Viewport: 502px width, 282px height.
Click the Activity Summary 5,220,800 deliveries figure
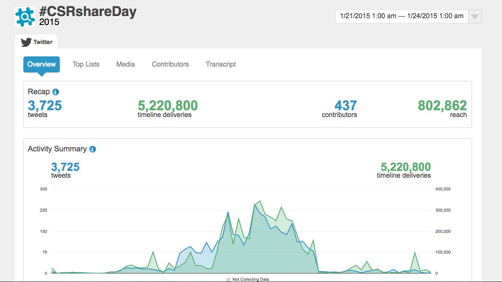pos(406,167)
